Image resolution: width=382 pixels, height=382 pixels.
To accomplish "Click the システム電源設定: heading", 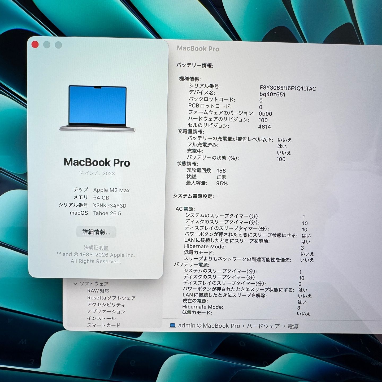I will click(x=193, y=196).
